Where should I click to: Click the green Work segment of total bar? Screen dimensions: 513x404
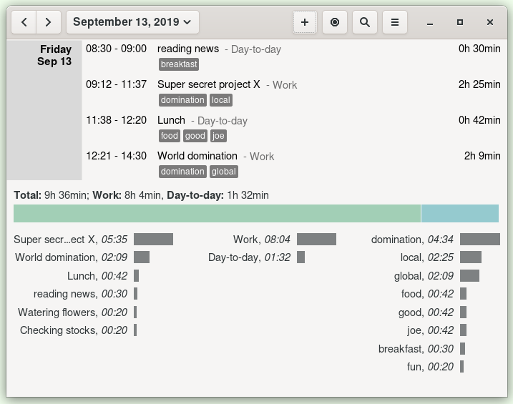pos(217,213)
